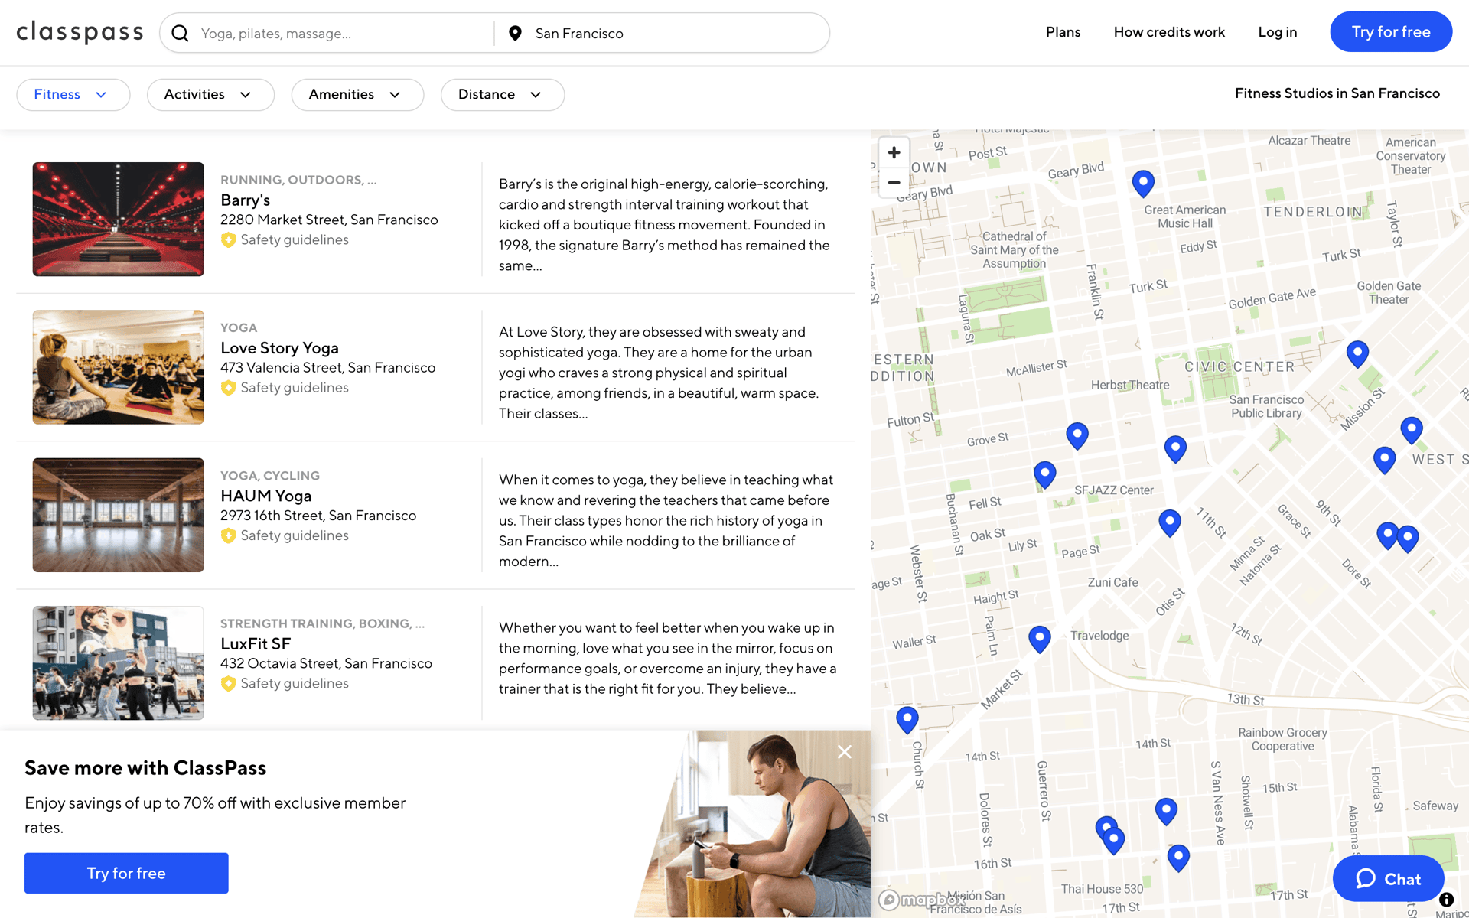
Task: Open the Chat widget
Action: (x=1388, y=879)
